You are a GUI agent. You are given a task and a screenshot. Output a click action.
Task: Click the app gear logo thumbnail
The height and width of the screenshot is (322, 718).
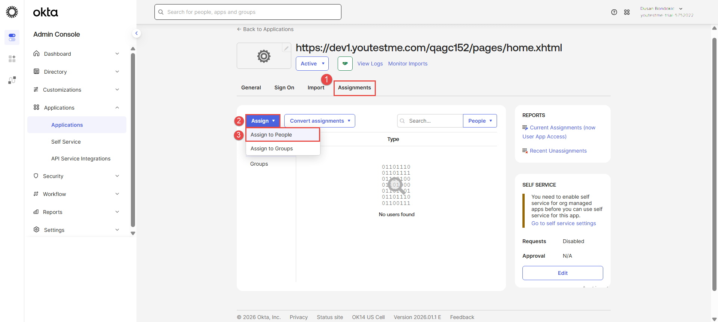(264, 56)
